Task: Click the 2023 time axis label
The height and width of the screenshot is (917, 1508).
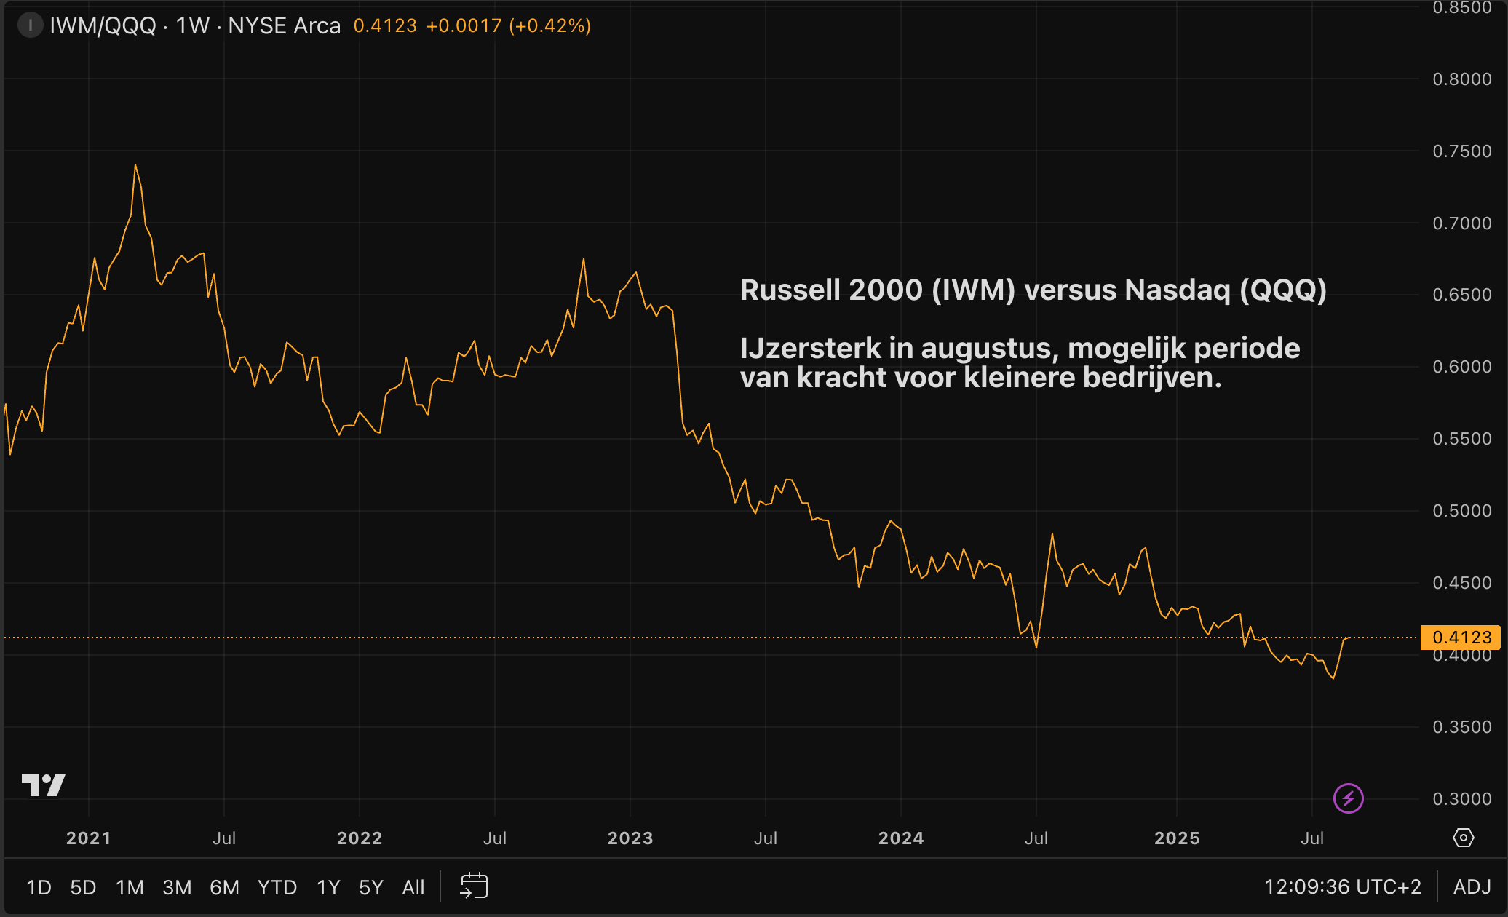Action: (x=630, y=838)
